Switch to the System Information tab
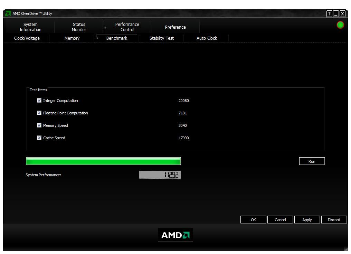Image resolution: width=351 pixels, height=254 pixels. point(30,26)
